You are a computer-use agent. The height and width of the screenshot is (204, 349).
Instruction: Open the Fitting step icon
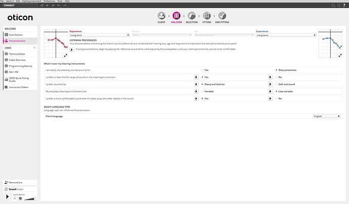(207, 16)
